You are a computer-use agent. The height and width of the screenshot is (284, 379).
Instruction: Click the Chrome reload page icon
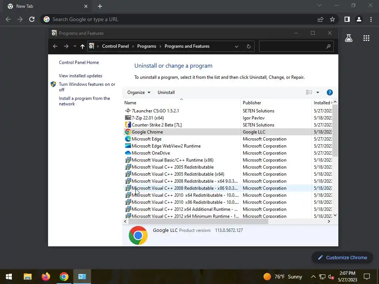pos(32,19)
